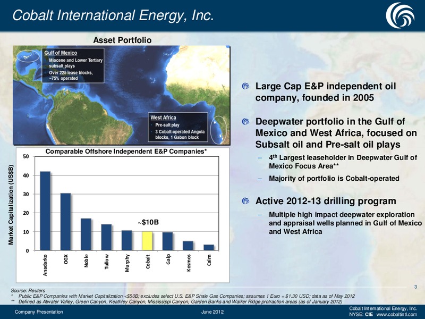Click the Anadarko bar in the chart
The height and width of the screenshot is (319, 425).
[45, 211]
